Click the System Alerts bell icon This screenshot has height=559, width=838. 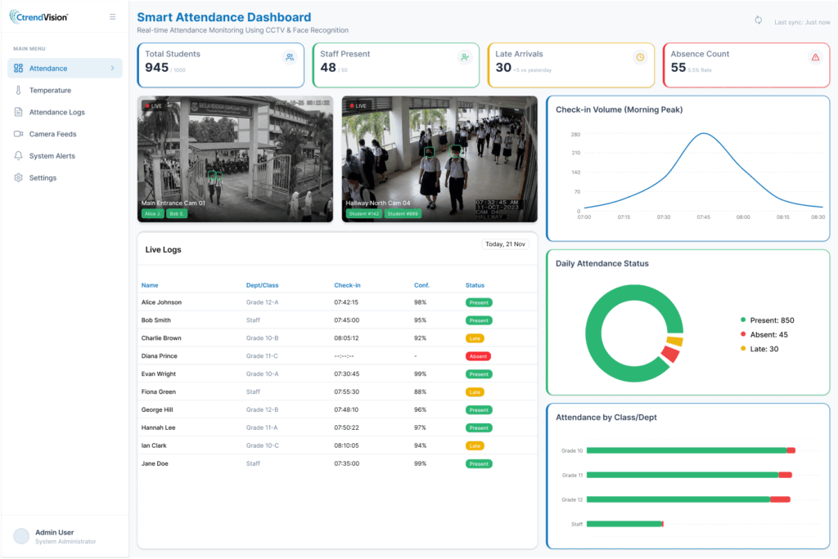pos(18,155)
